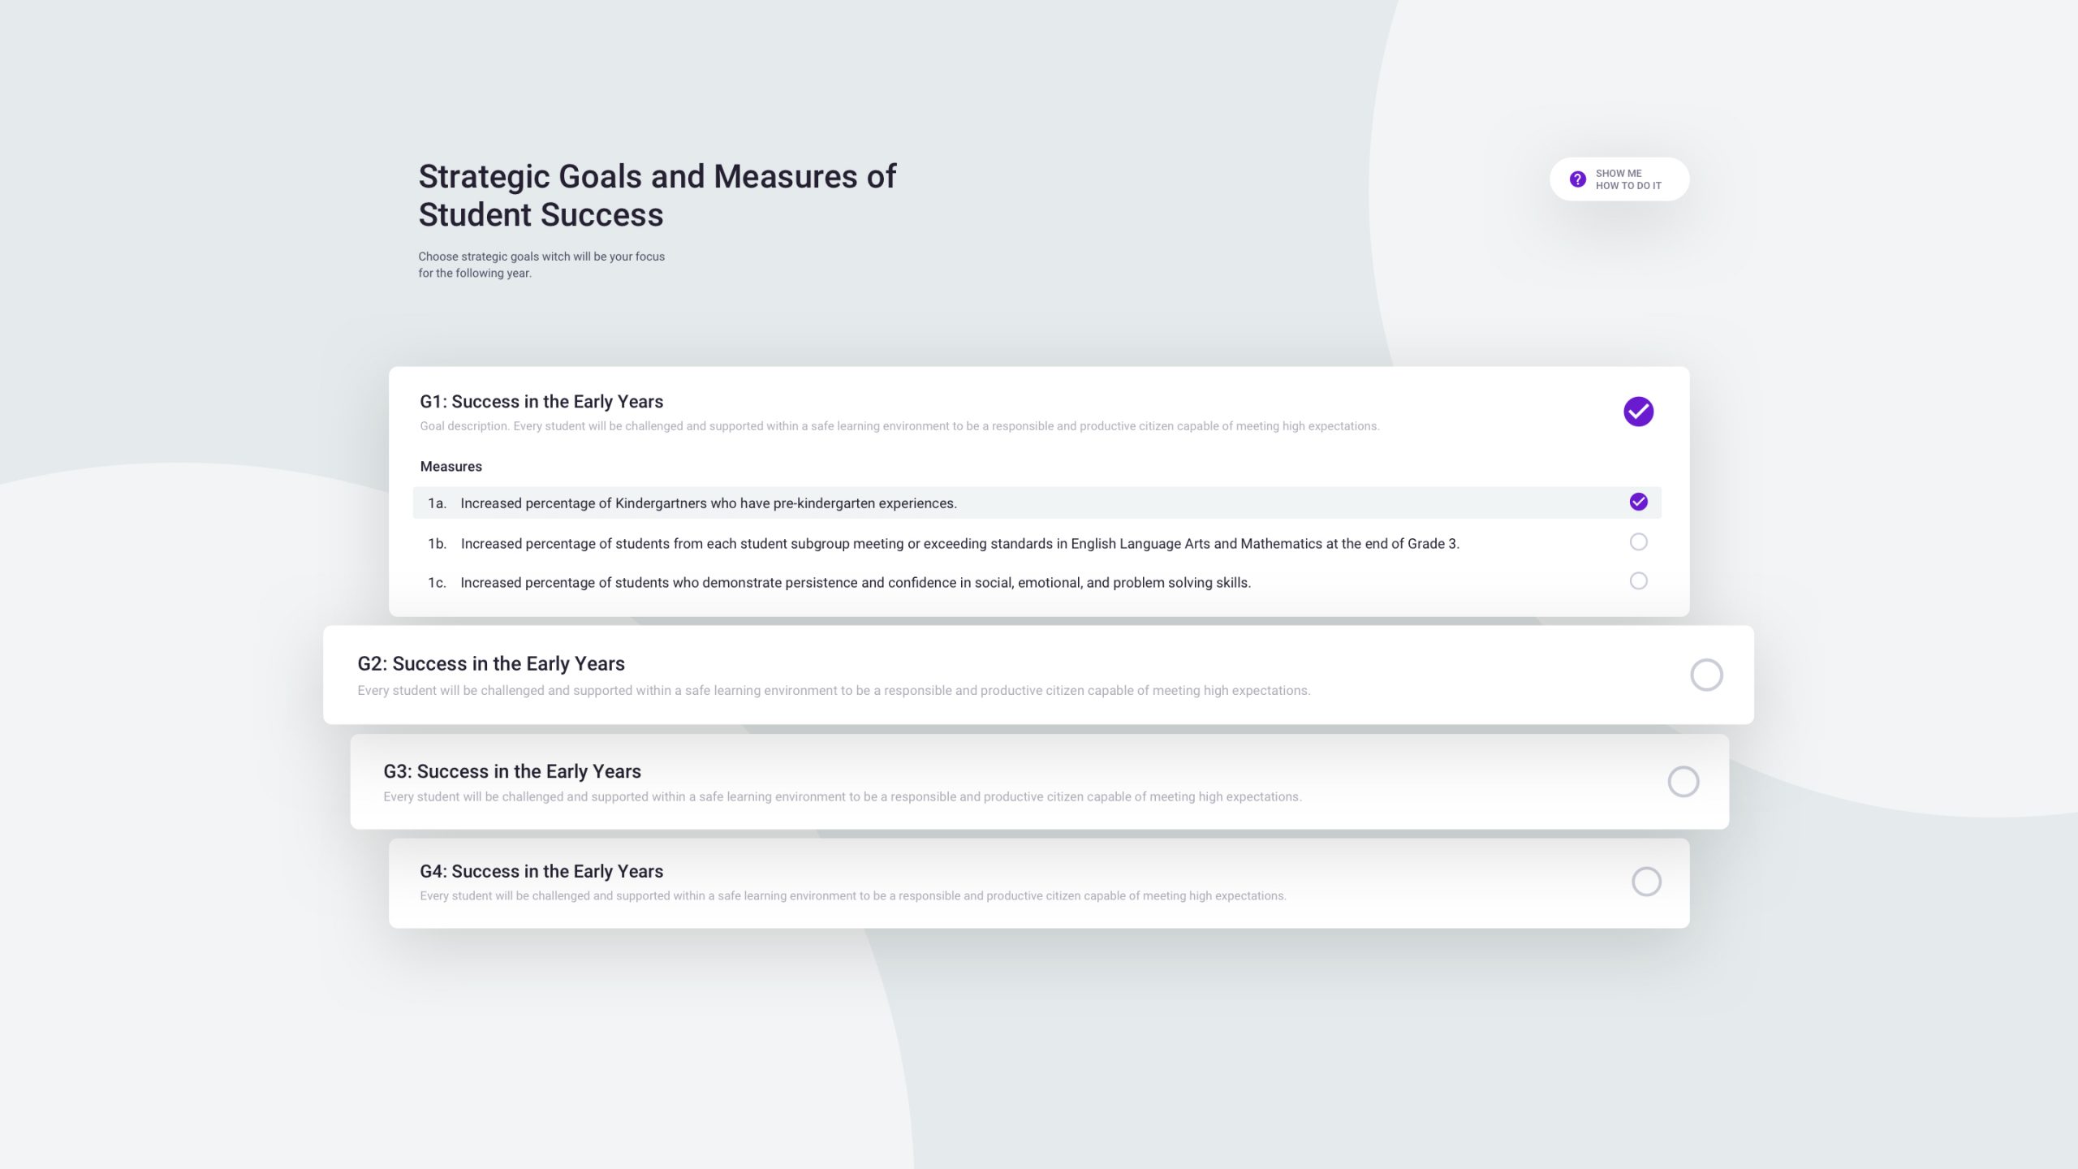The height and width of the screenshot is (1169, 2078).
Task: Expand the G3: Success in the Early Years card
Action: click(511, 771)
